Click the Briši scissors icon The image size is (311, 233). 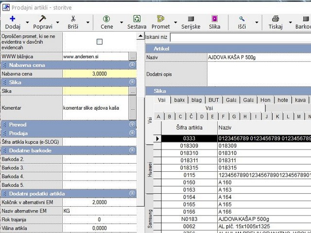[73, 19]
